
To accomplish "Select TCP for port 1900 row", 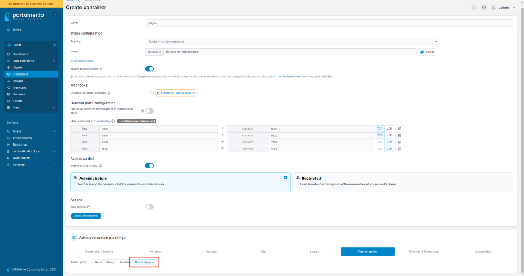I will [x=379, y=149].
